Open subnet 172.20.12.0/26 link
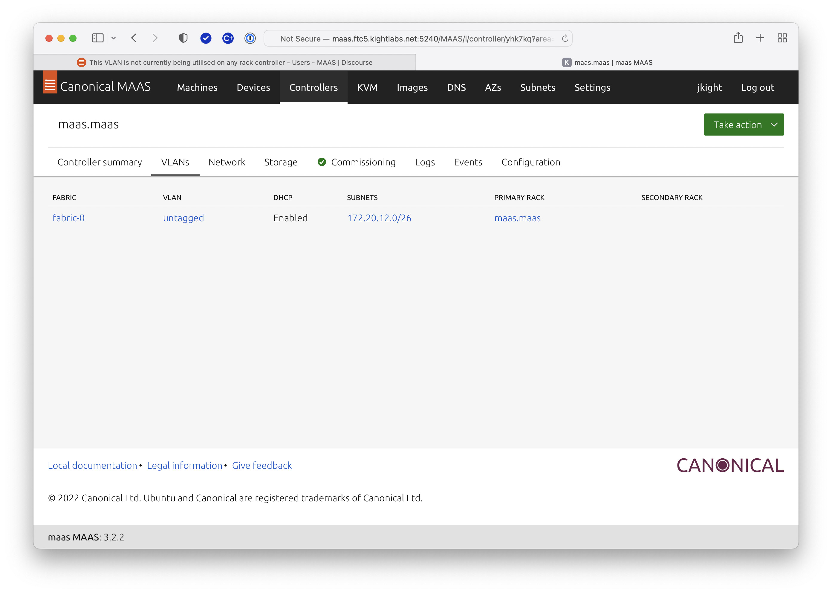The image size is (832, 593). click(379, 218)
